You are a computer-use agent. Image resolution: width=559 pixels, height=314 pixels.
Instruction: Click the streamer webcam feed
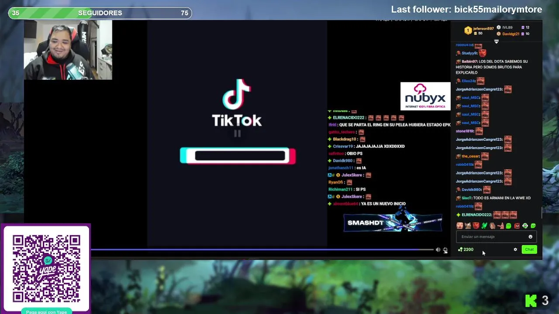68,50
